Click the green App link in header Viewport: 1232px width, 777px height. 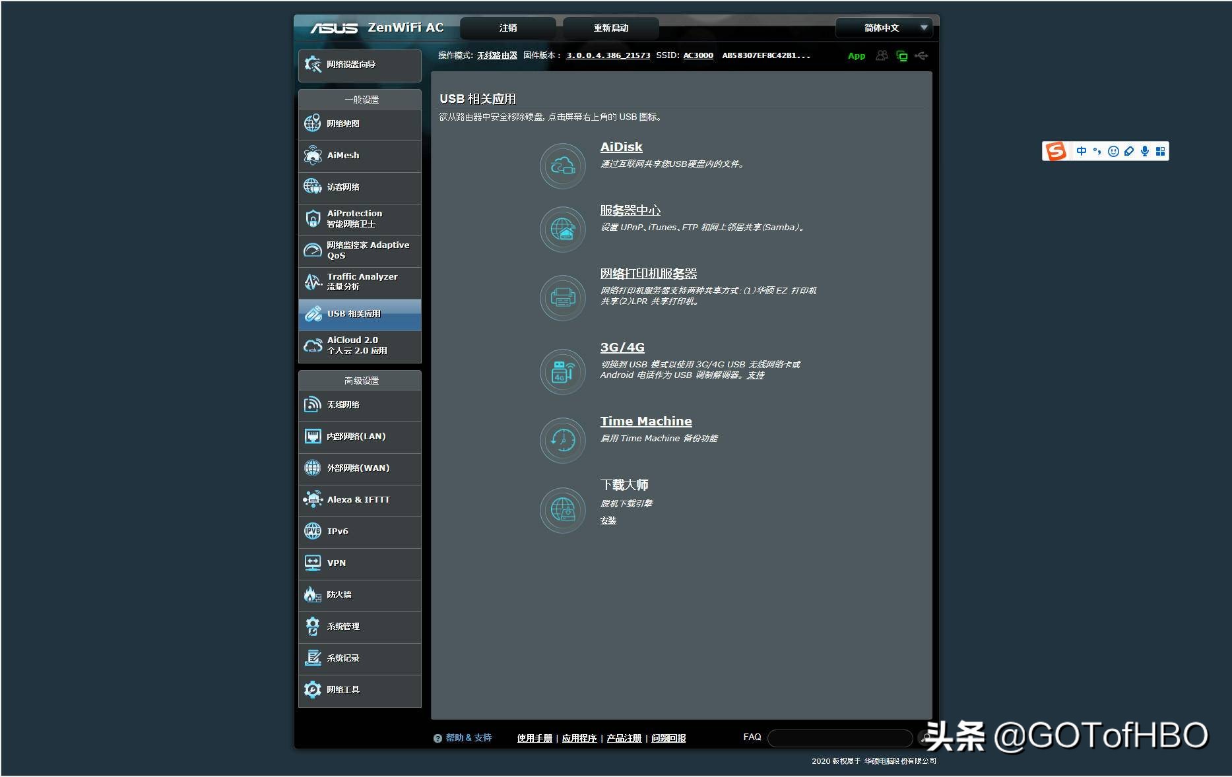(857, 56)
